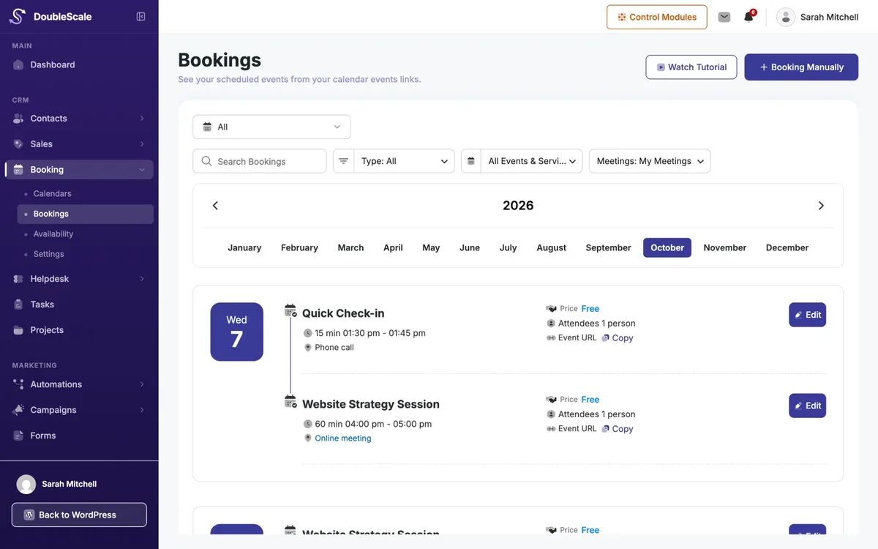Copy event URL for Website Strategy Session
This screenshot has width=878, height=549.
(618, 429)
